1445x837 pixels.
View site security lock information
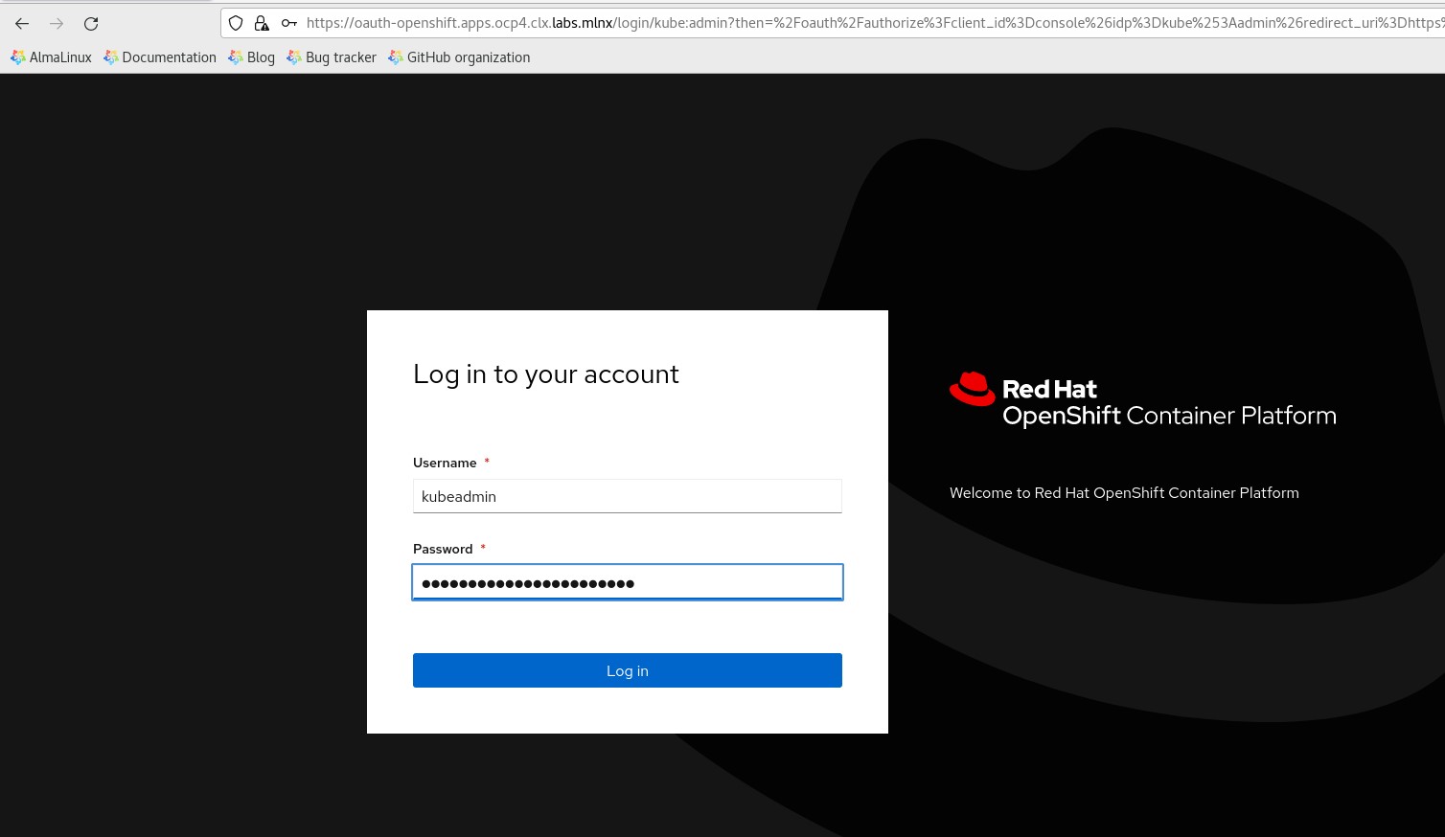pos(262,23)
